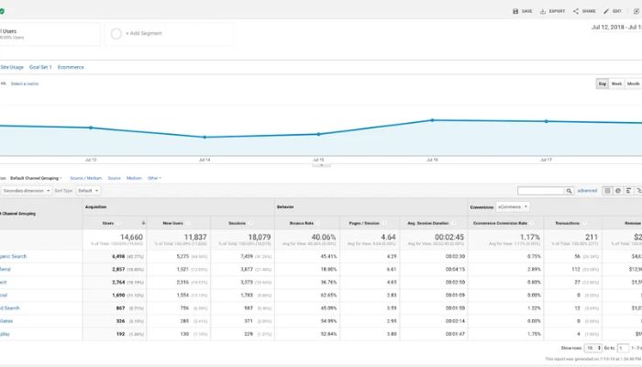The height and width of the screenshot is (367, 642).
Task: Click the EDIT button label
Action: click(x=616, y=11)
